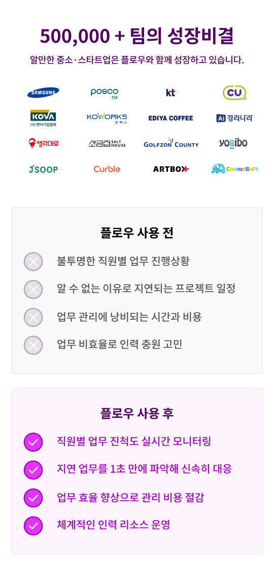Image resolution: width=274 pixels, height=578 pixels.
Task: Click the kt logo
Action: click(x=170, y=93)
